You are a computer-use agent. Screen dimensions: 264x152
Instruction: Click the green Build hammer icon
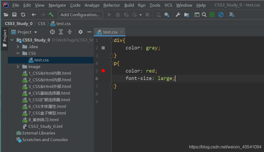coord(51,15)
